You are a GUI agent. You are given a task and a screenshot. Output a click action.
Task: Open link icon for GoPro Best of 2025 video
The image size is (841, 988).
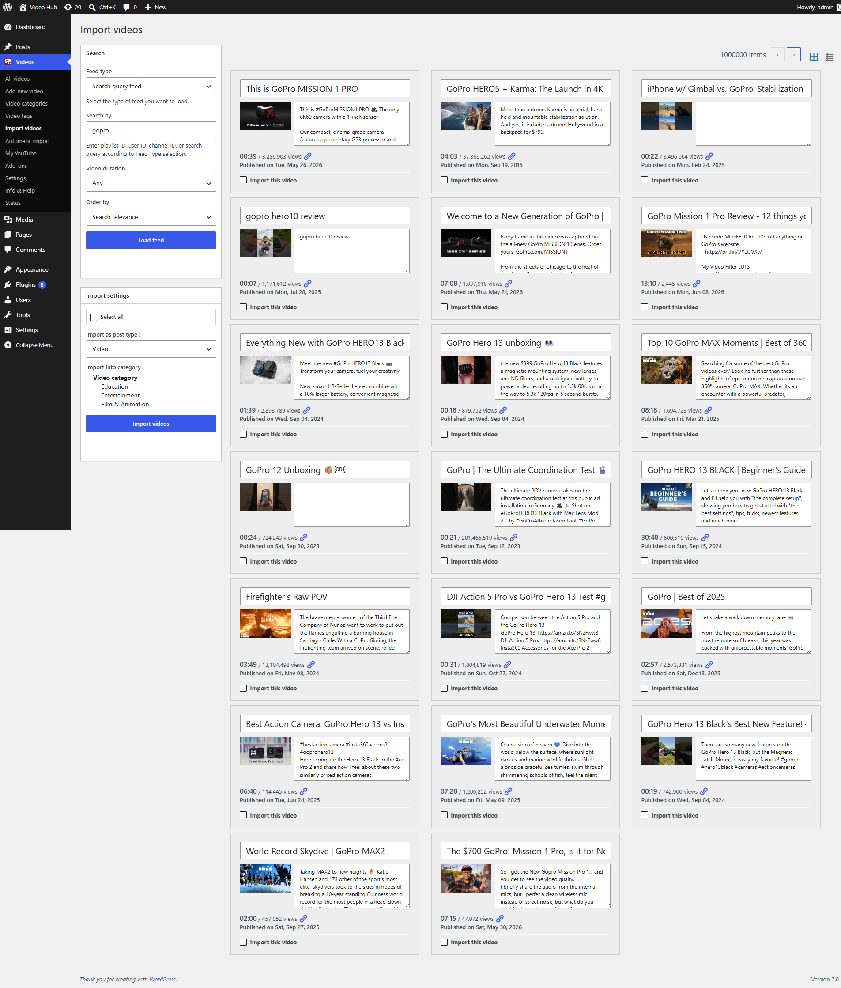pos(709,665)
